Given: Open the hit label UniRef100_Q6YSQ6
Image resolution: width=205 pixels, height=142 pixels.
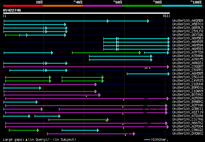Looking at the screenshot, I should (x=188, y=35).
